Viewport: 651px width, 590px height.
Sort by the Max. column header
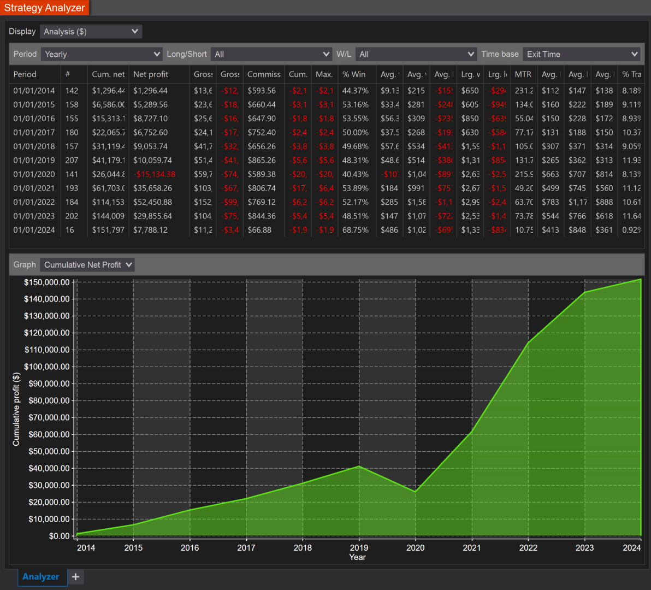point(324,74)
